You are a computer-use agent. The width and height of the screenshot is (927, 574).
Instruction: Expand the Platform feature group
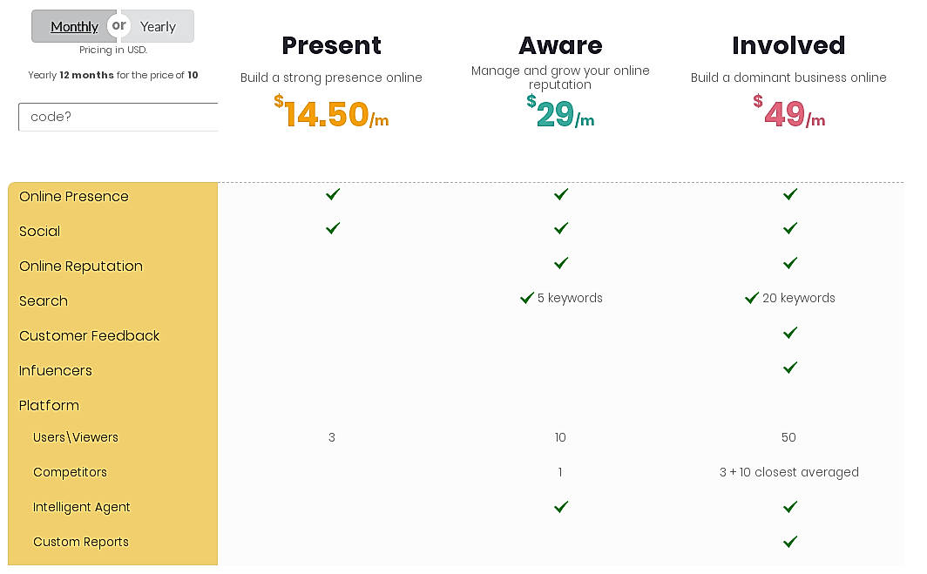[x=49, y=405]
